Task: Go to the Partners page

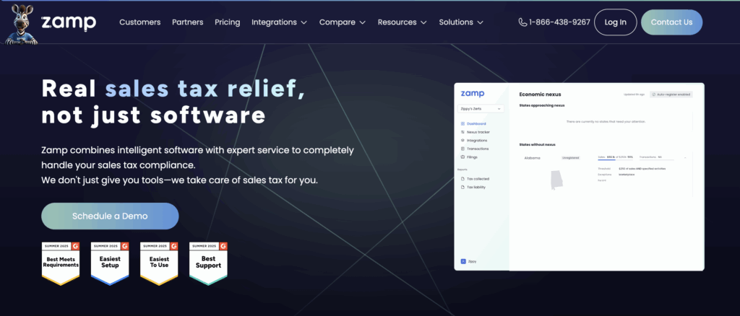Action: 187,22
